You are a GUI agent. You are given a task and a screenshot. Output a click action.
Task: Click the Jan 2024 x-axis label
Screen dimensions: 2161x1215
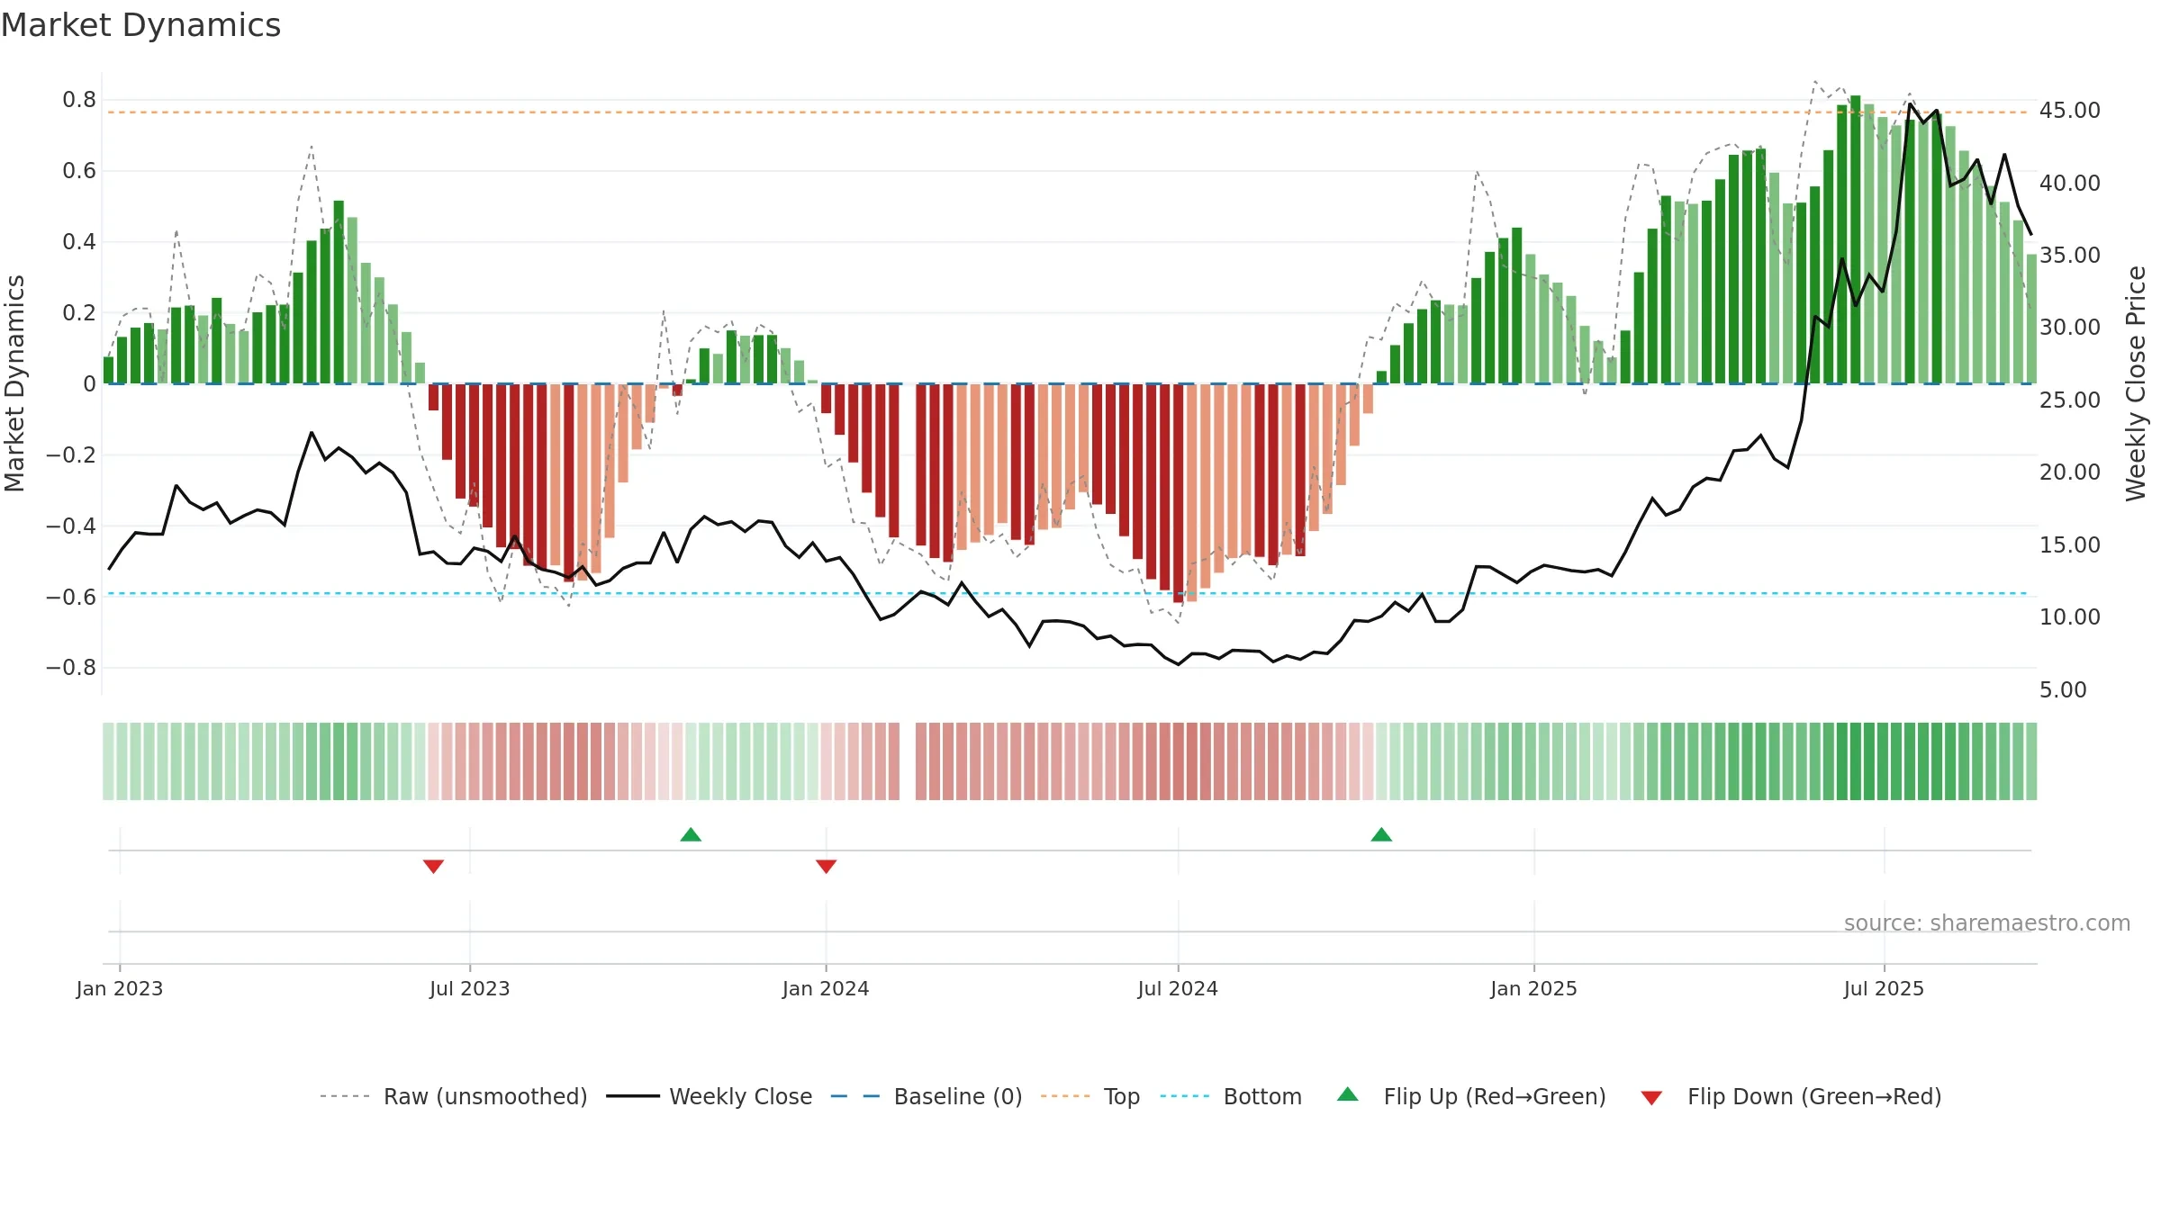[x=826, y=988]
